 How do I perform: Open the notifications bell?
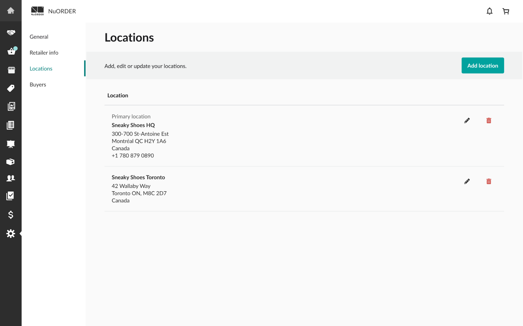[489, 11]
